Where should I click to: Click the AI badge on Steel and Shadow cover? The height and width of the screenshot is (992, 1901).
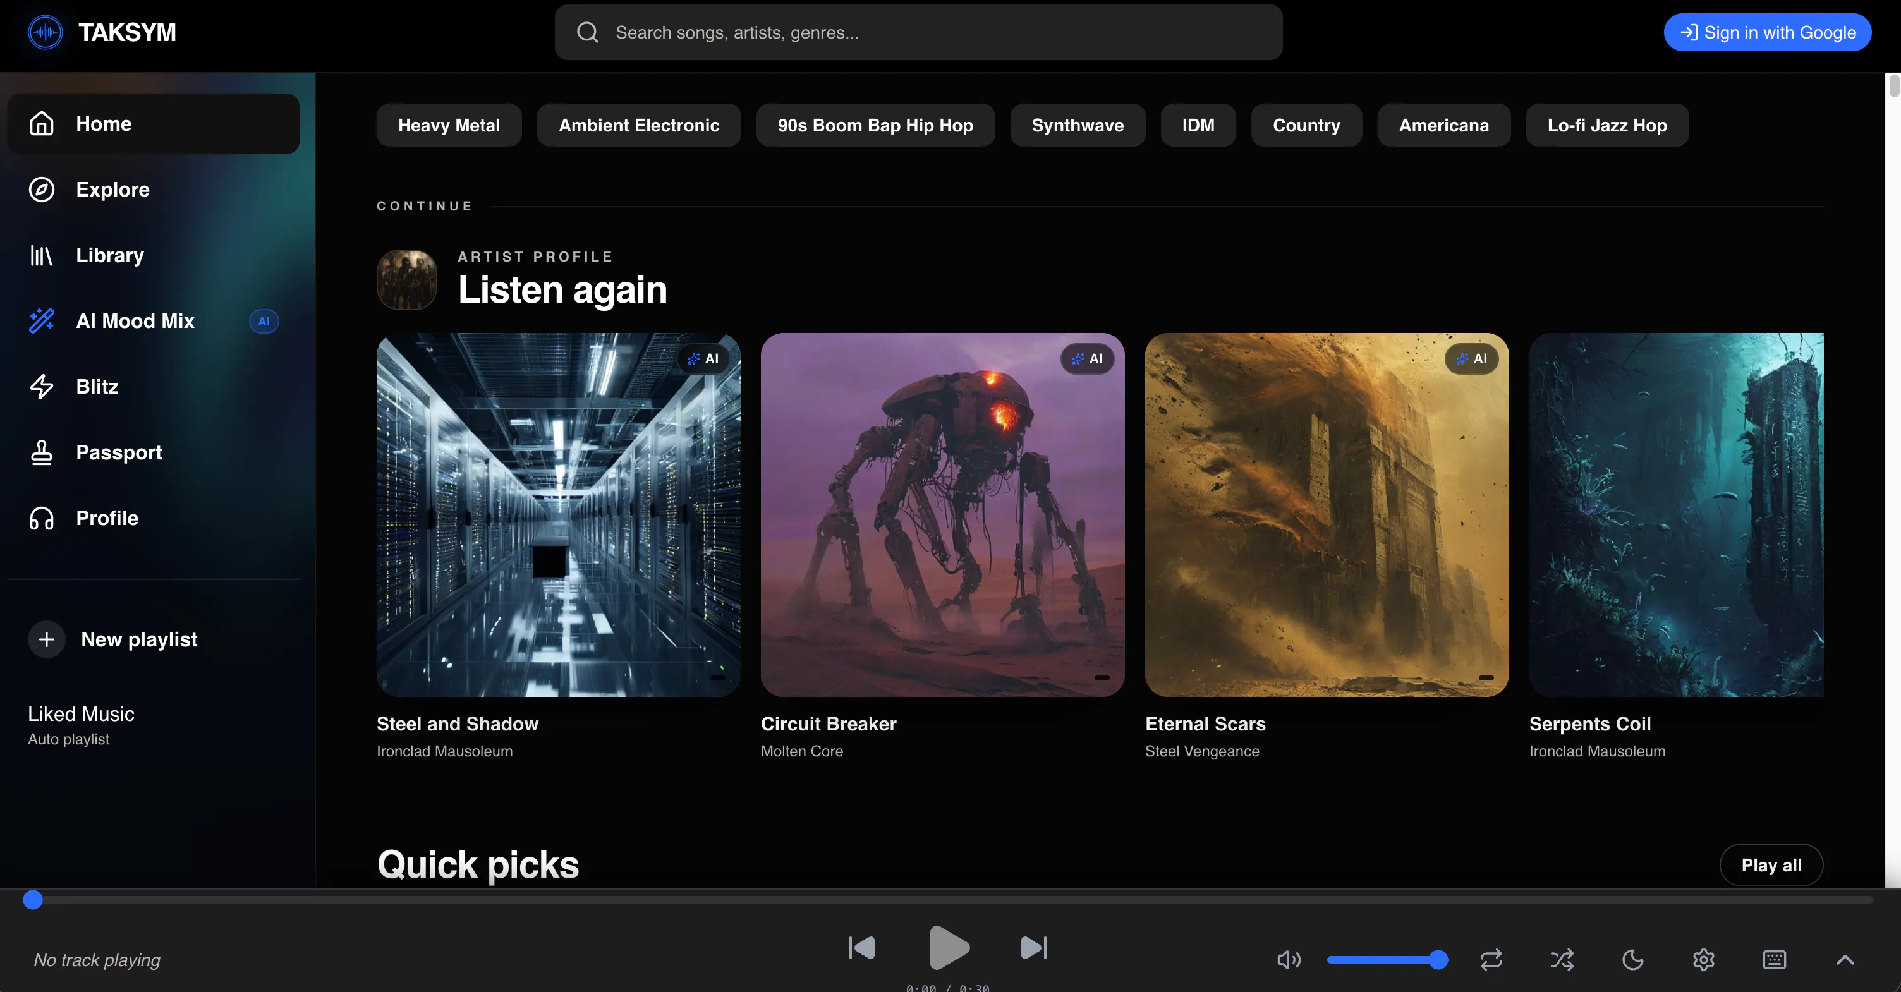coord(703,358)
